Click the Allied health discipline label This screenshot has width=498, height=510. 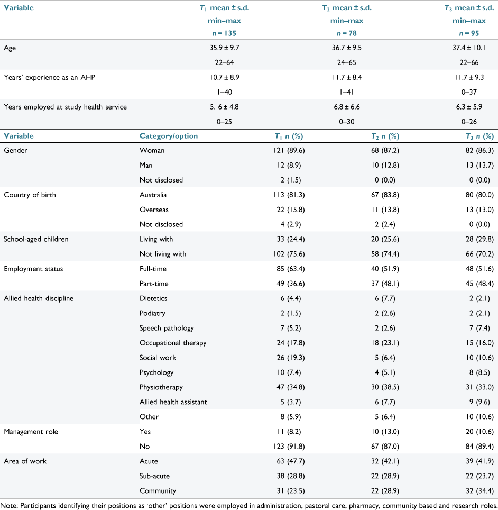tap(39, 298)
